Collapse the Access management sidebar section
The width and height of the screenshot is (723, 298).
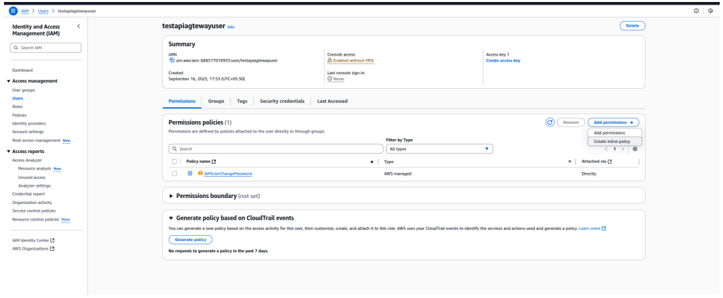[9, 81]
